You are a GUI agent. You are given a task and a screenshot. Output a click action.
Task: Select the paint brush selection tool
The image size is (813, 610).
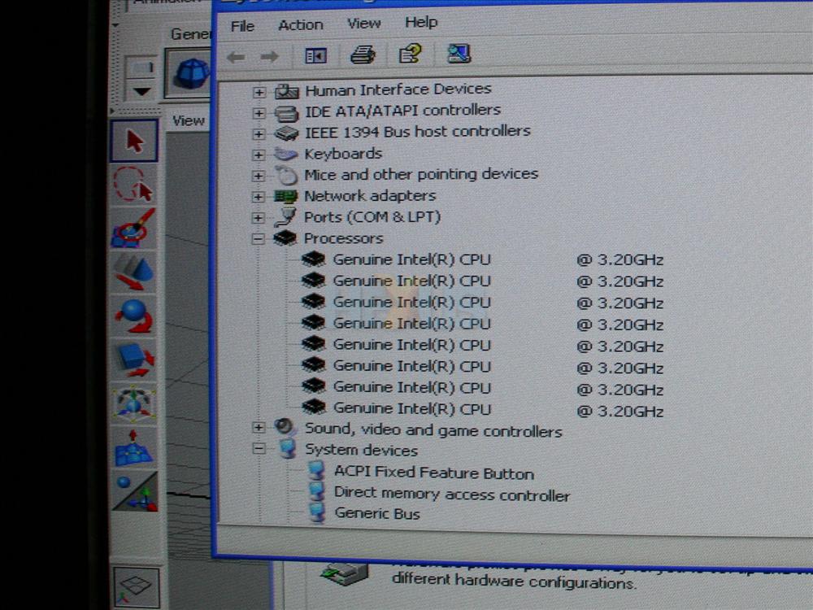pos(133,229)
